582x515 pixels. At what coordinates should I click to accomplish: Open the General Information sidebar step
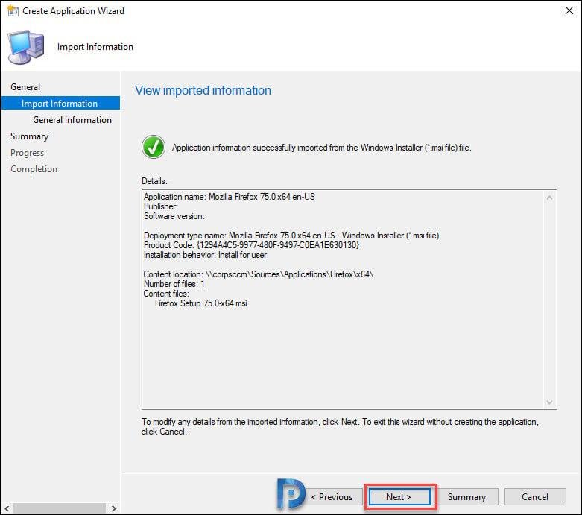[72, 120]
